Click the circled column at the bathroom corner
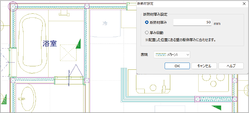Image resolution: width=249 pixels, height=113 pixels. 13,7
